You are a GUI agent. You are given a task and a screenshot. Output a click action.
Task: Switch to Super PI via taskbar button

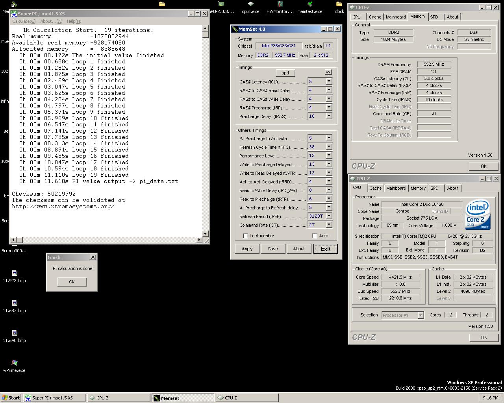(54, 398)
